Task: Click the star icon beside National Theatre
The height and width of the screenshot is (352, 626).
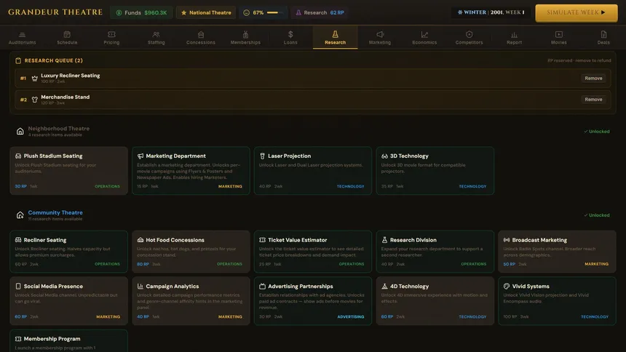Action: (x=183, y=13)
